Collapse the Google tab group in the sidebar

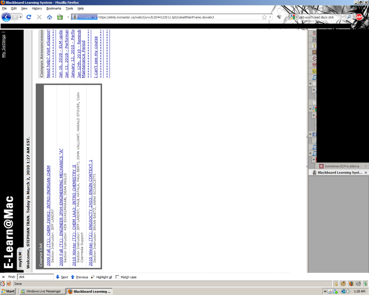[310, 109]
